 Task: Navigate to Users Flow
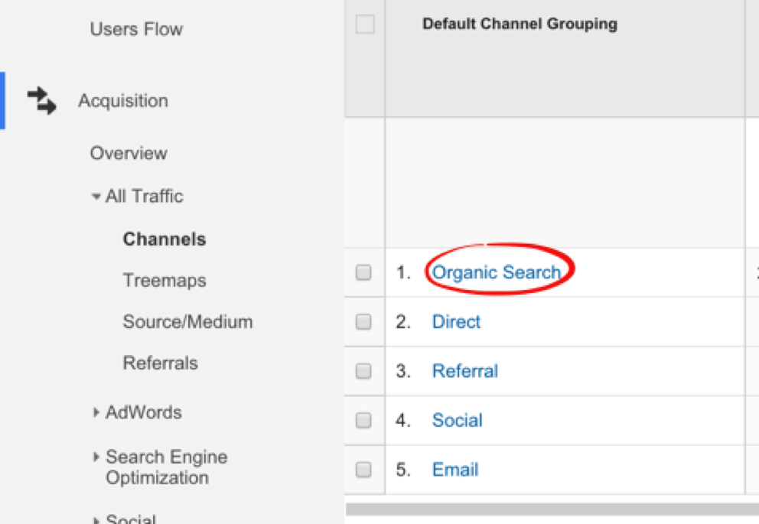click(135, 28)
